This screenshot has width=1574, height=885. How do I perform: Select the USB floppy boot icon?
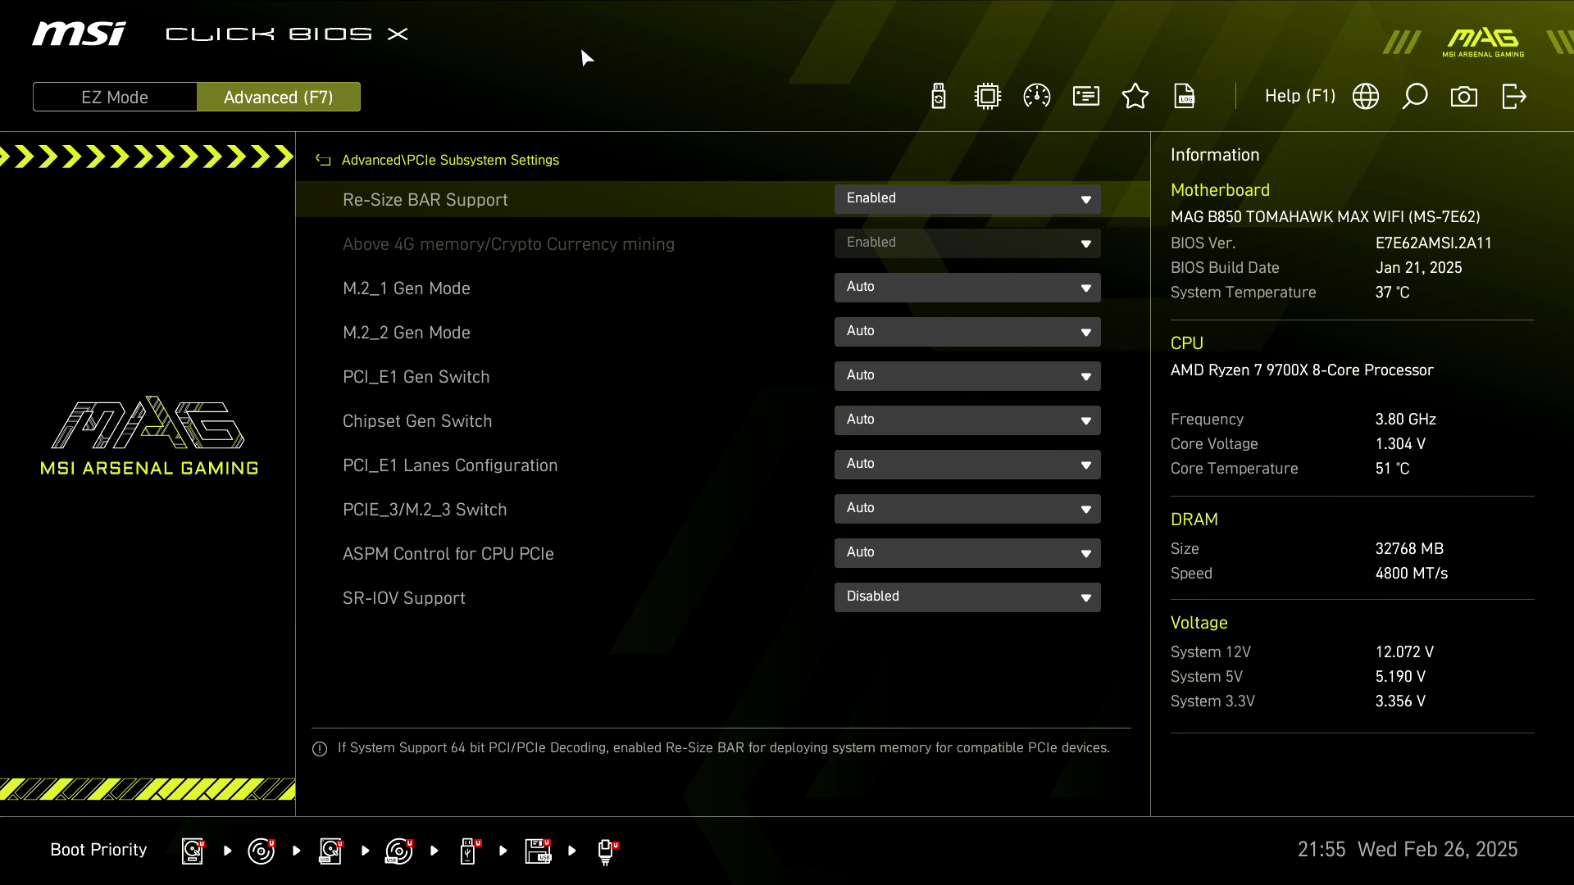point(538,851)
